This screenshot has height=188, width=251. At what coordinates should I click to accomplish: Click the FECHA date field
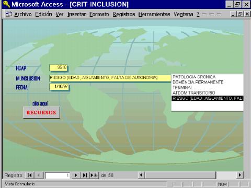click(59, 87)
